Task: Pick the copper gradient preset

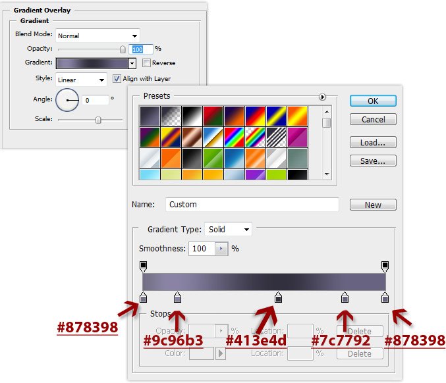Action: point(192,137)
